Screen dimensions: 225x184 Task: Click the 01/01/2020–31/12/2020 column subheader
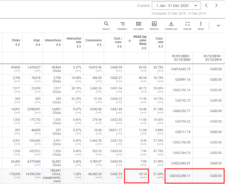pos(181,58)
